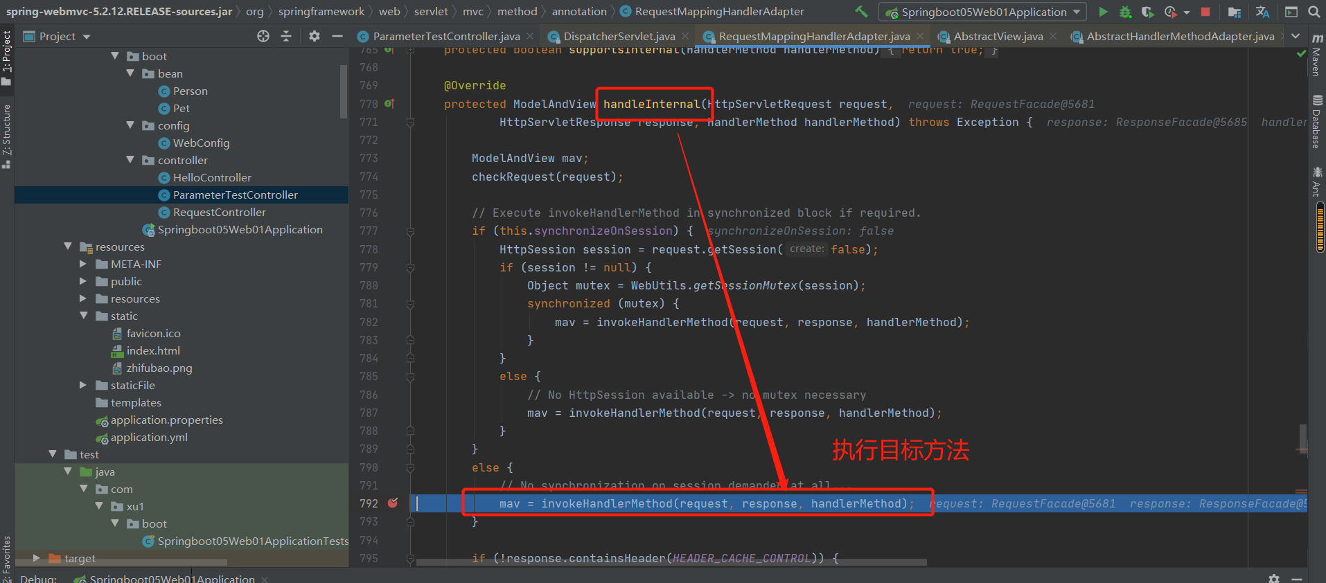Open Search Everywhere magnifier icon
The height and width of the screenshot is (583, 1326).
coord(1314,12)
